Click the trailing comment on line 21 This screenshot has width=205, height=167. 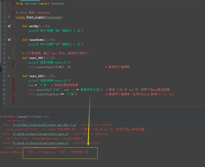click(x=140, y=94)
